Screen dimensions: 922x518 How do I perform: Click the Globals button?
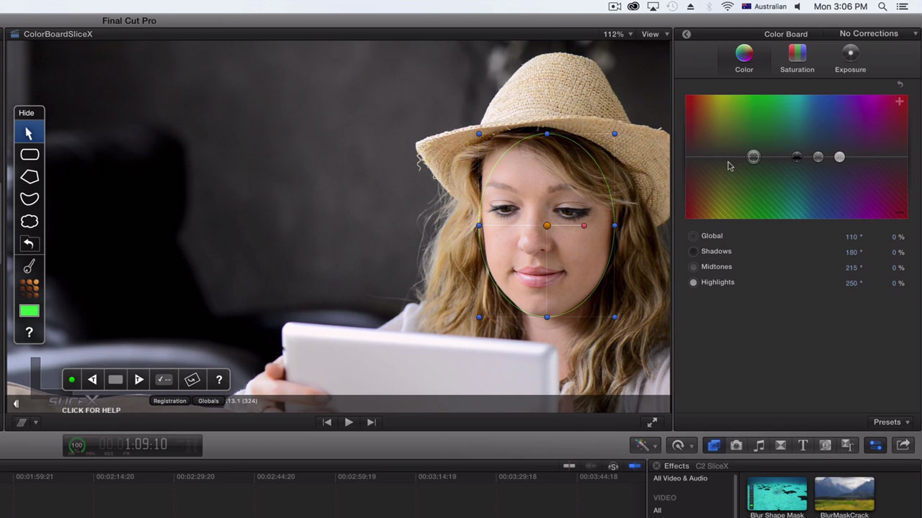tap(208, 401)
